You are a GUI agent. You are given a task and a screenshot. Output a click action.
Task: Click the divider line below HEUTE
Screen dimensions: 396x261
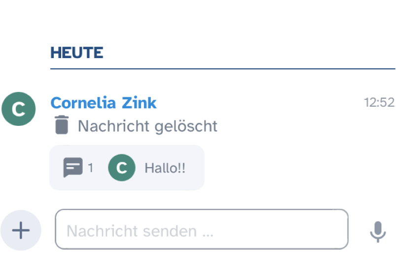tap(222, 69)
